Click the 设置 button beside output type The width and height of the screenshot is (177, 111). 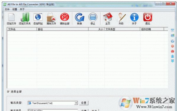point(84,103)
